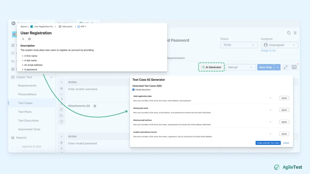Image resolution: width=310 pixels, height=174 pixels.
Task: Open the TO DO status dropdown
Action: point(239,45)
